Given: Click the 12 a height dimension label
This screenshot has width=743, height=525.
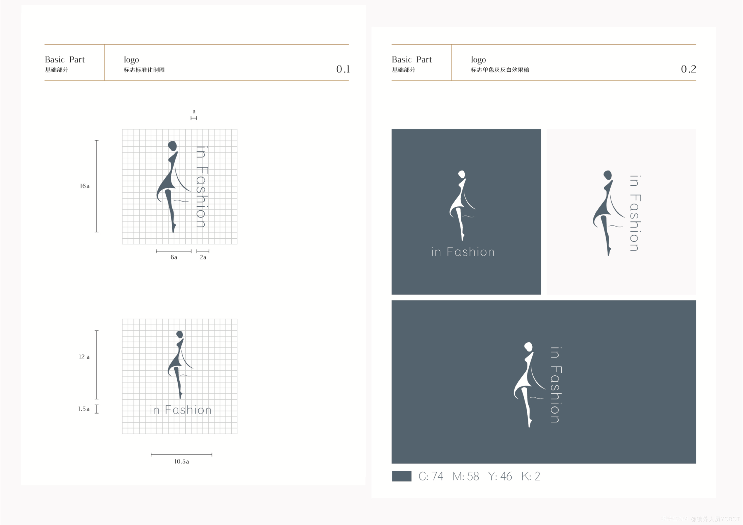Looking at the screenshot, I should tap(84, 357).
